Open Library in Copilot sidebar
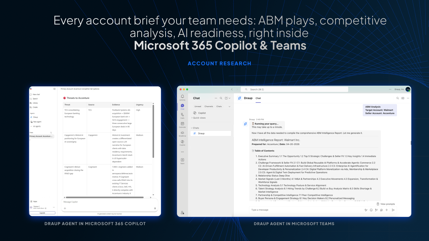 (34, 103)
